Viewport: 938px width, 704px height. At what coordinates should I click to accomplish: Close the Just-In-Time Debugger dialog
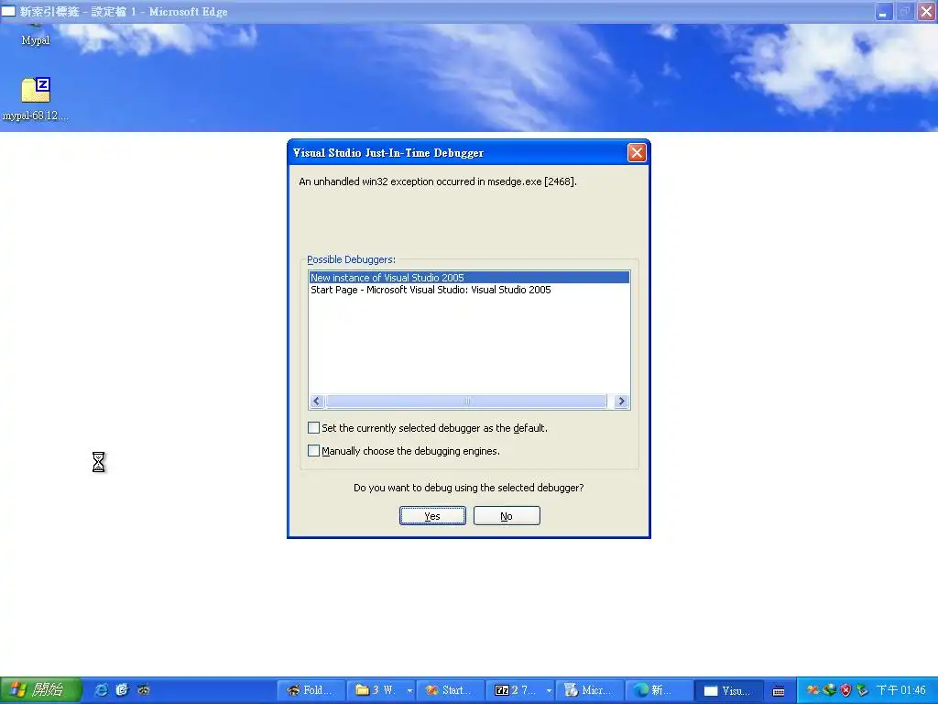click(x=636, y=153)
